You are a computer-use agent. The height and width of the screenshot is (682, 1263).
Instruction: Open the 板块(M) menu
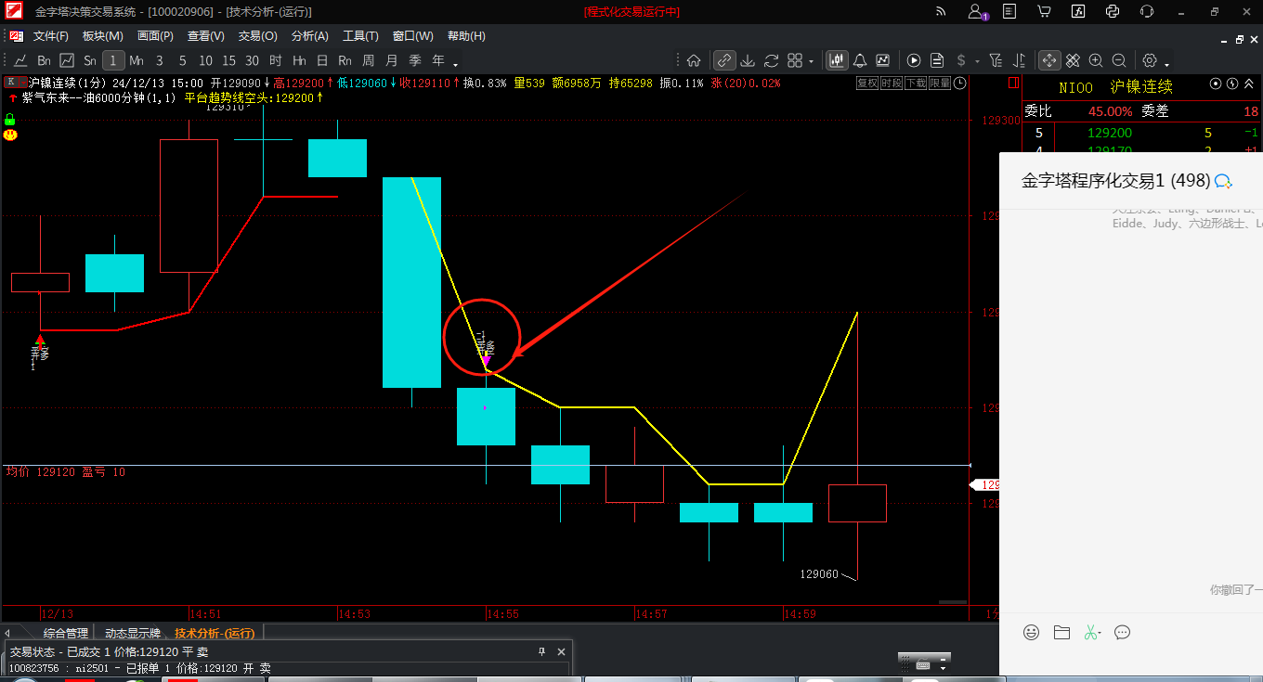point(102,36)
